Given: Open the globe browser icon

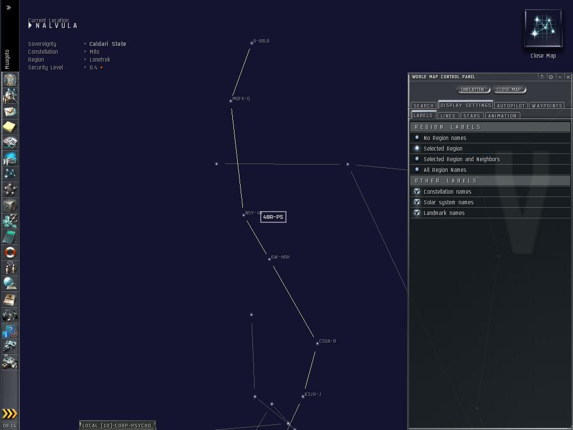Looking at the screenshot, I should point(10,284).
